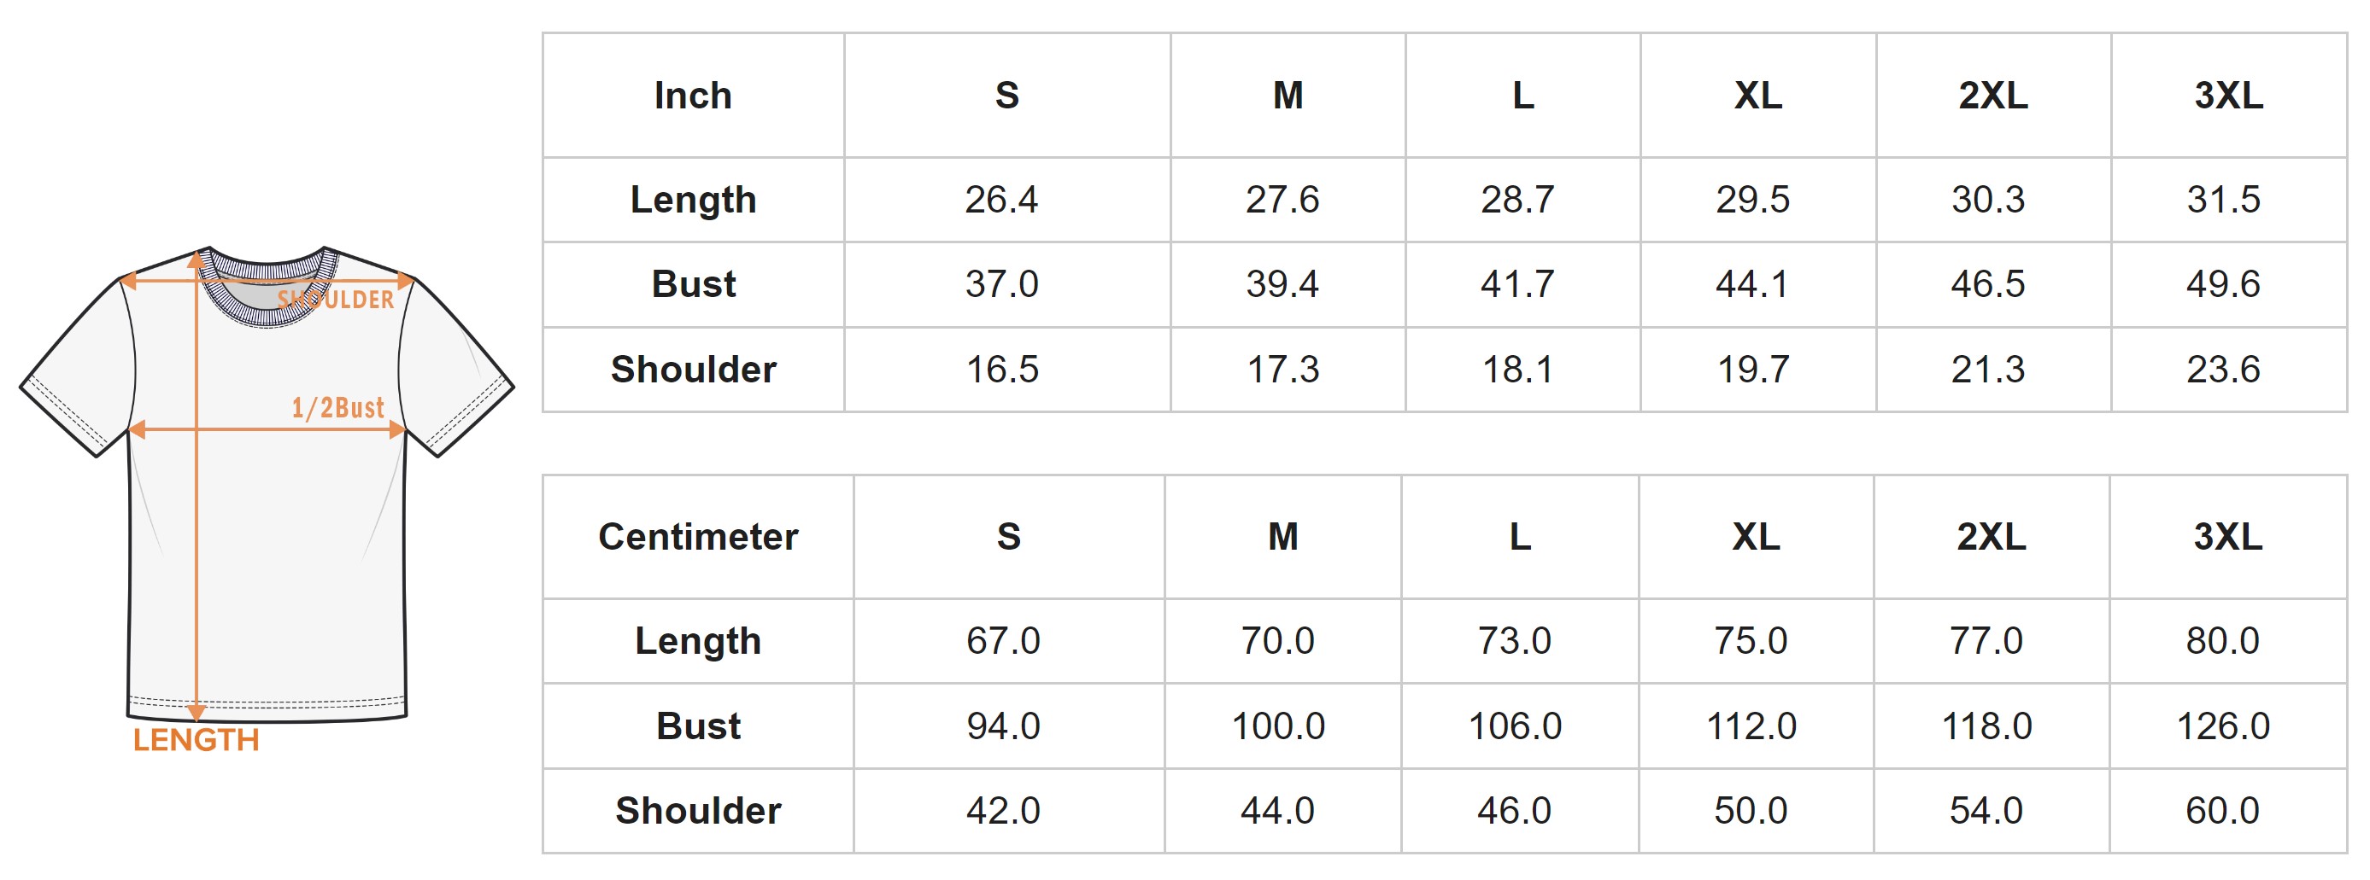Click the t-shirt collar in the diagram
The width and height of the screenshot is (2370, 880).
click(x=267, y=287)
